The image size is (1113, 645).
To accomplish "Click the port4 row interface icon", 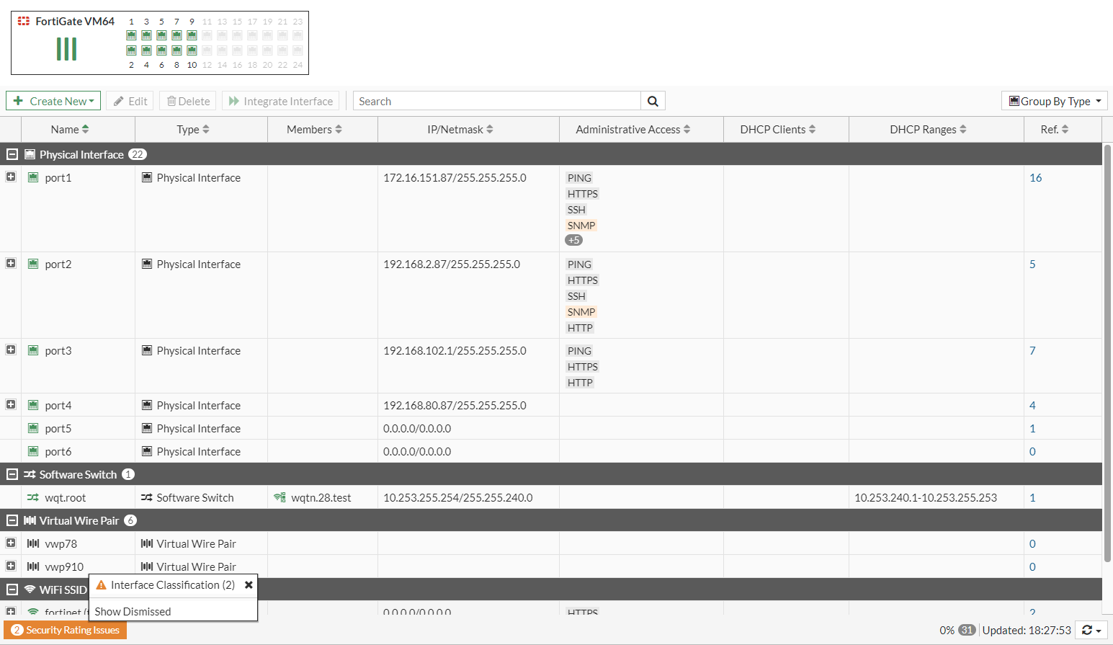I will pyautogui.click(x=33, y=405).
